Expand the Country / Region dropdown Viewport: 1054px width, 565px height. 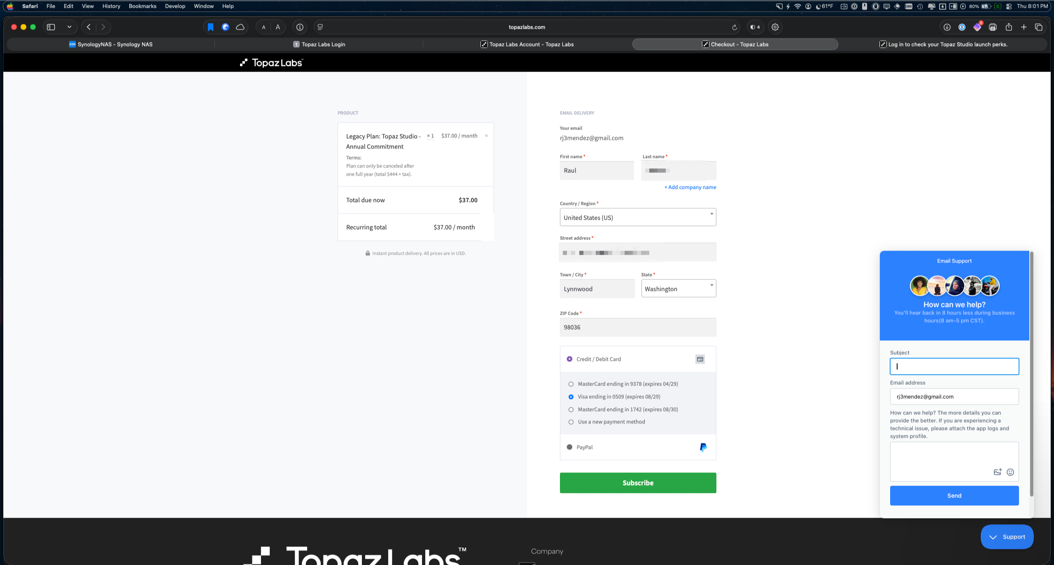tap(638, 217)
